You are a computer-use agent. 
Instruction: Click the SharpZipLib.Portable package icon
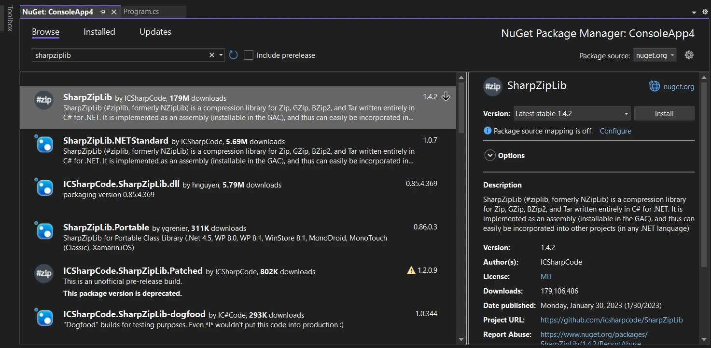tap(44, 230)
